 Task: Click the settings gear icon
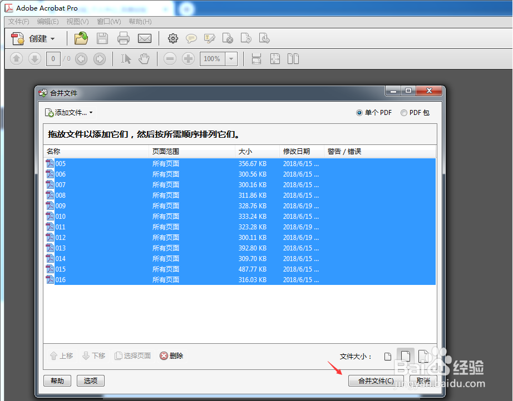[x=172, y=38]
